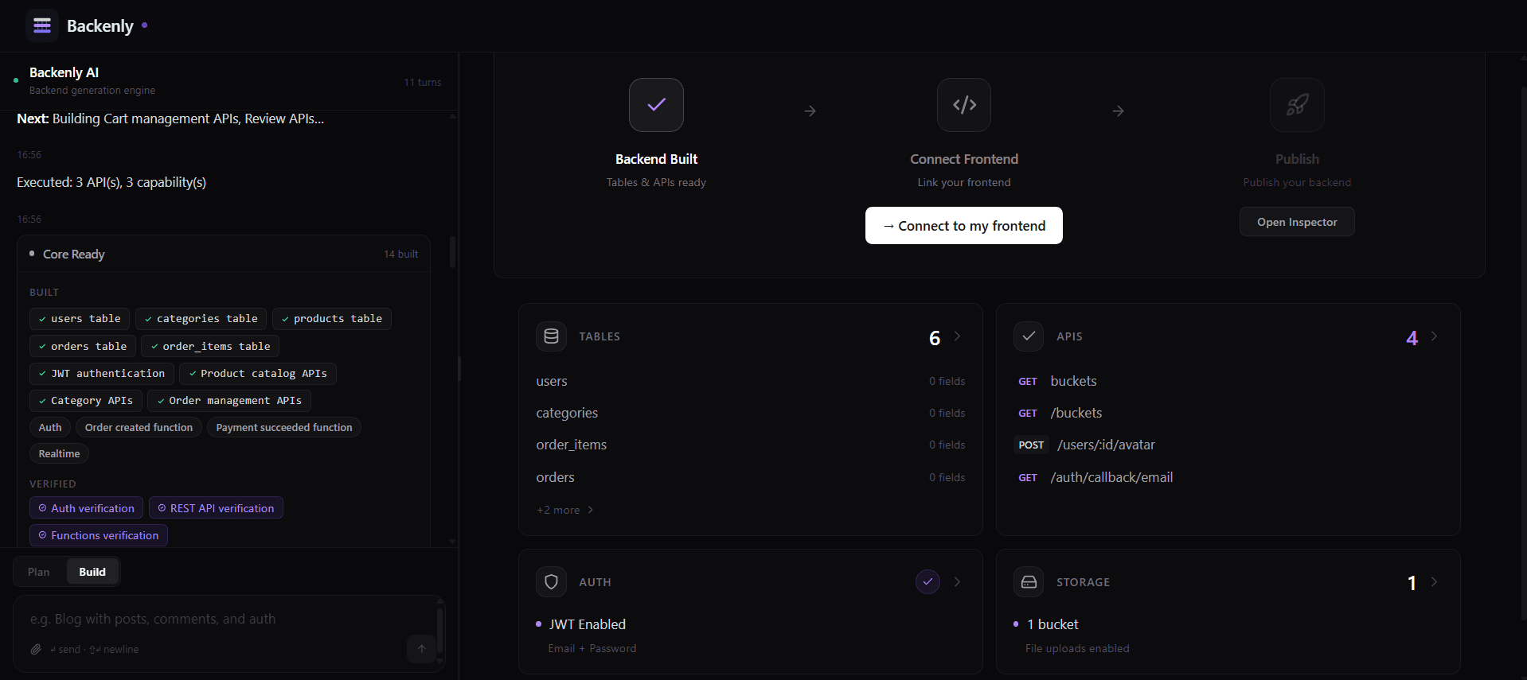Image resolution: width=1527 pixels, height=680 pixels.
Task: Click the Backenly logo icon
Action: pyautogui.click(x=42, y=25)
